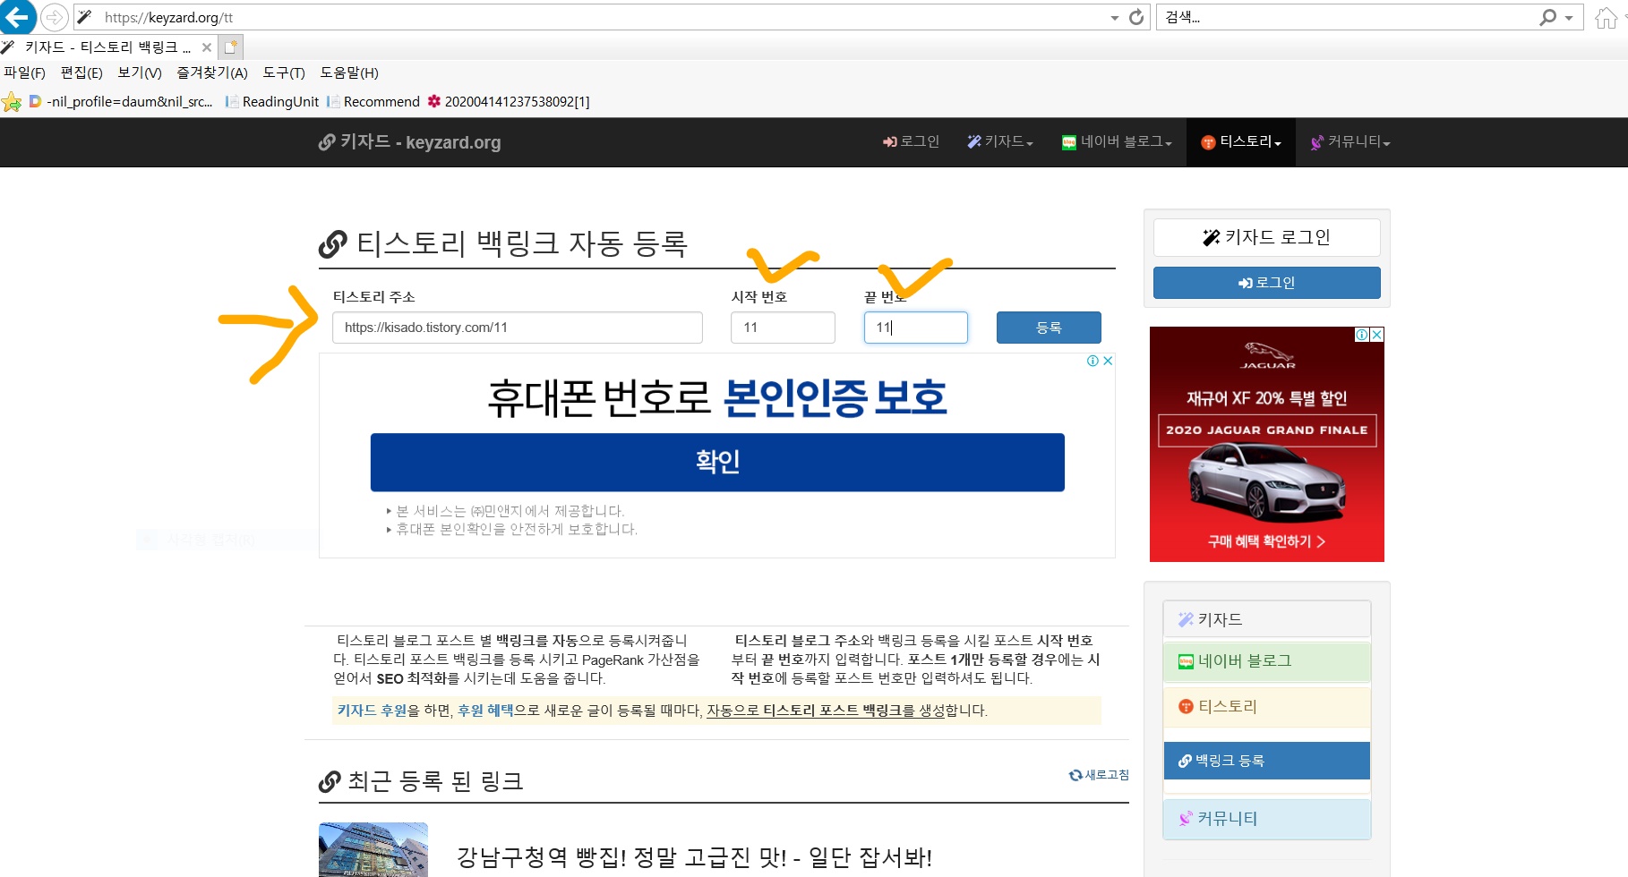Close the 키자드 browser tab
1628x877 pixels.
207,47
